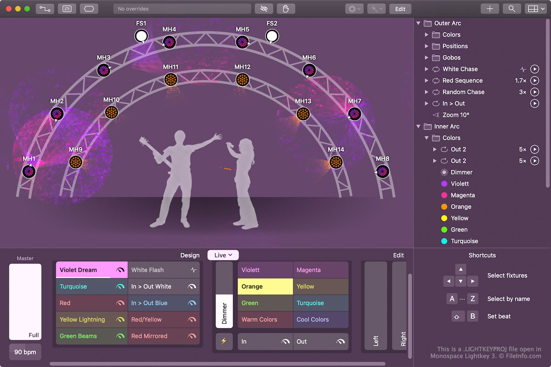Image resolution: width=551 pixels, height=367 pixels.
Task: Select Magenta color in sidebar list
Action: [463, 195]
